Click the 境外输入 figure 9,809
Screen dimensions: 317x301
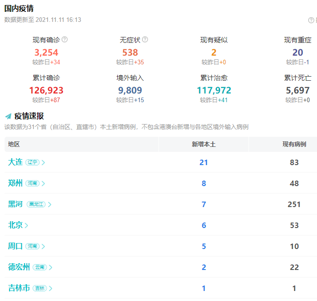[130, 90]
